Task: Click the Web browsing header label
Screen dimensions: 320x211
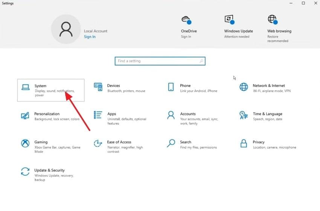Action: pos(279,31)
